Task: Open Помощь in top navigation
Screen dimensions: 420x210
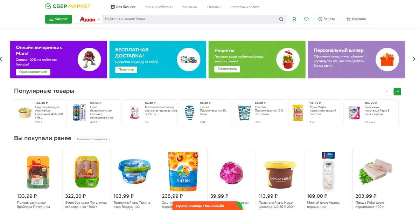Action: (x=214, y=7)
